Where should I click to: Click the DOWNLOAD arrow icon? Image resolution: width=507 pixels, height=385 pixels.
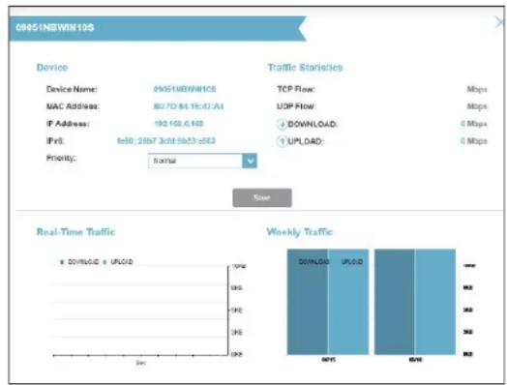click(282, 124)
